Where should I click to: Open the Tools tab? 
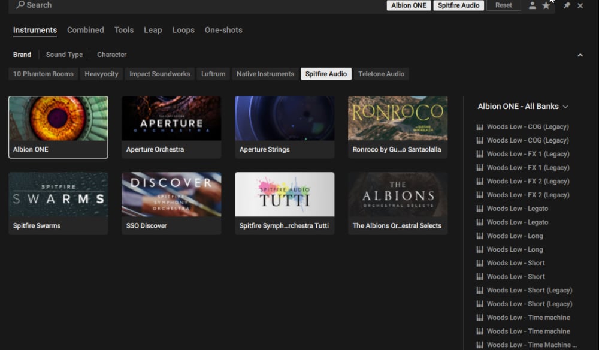click(124, 30)
